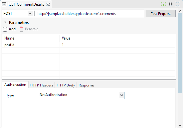Click the request URL input field
Image resolution: width=183 pixels, height=128 pixels.
[89, 14]
